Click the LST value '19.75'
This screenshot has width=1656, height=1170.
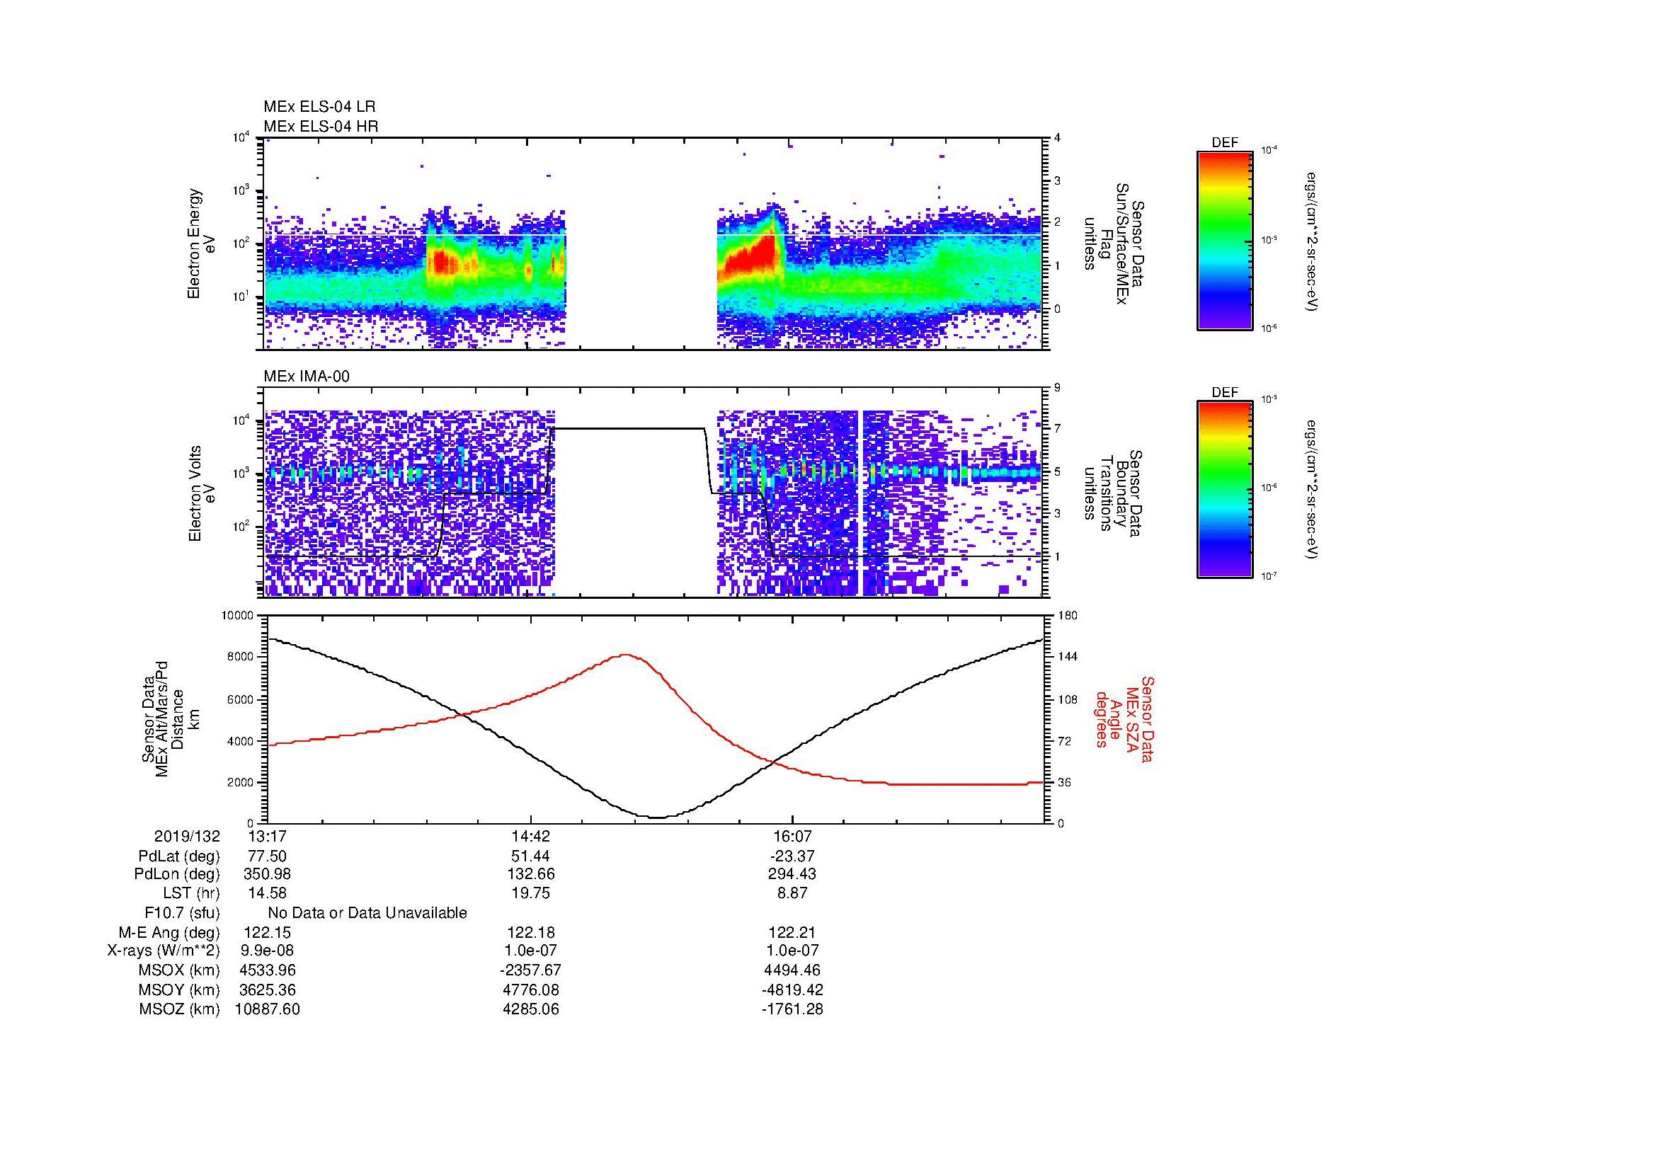(531, 893)
